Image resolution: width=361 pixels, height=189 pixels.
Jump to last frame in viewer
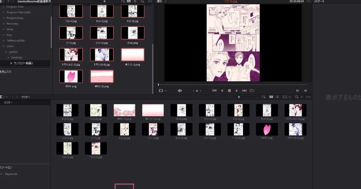(244, 91)
